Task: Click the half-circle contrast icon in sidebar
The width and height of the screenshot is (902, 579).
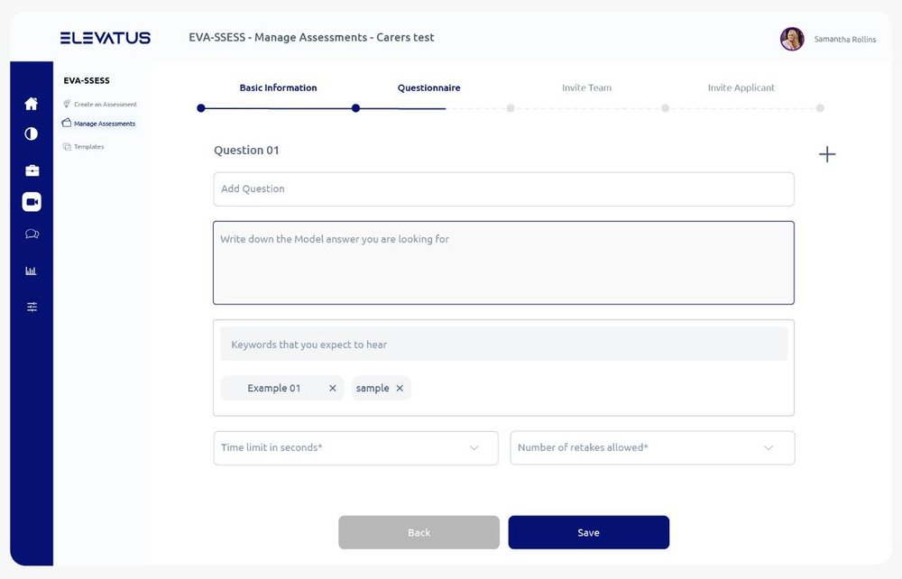Action: (32, 134)
